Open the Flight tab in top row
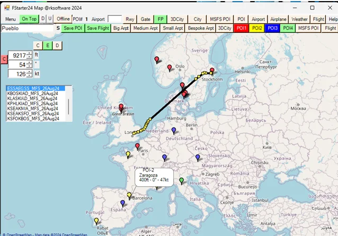 (318, 19)
